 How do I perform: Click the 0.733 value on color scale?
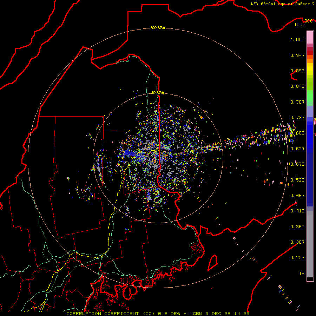pyautogui.click(x=297, y=118)
